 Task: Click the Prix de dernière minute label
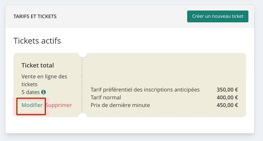pos(120,105)
